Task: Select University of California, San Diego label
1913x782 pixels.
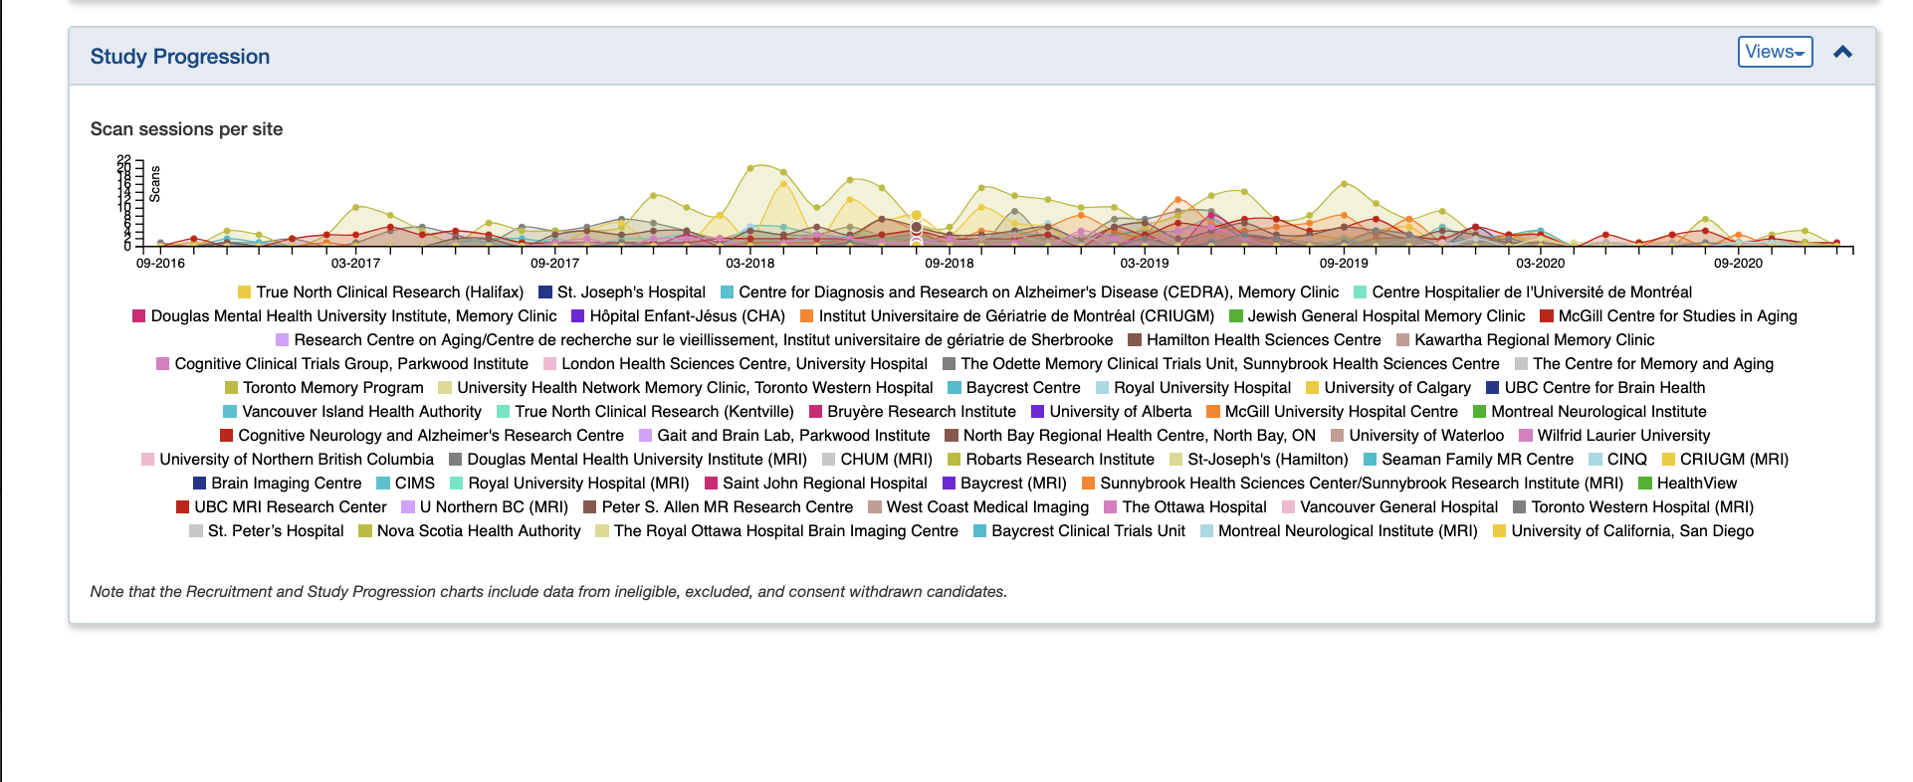Action: 1632,531
